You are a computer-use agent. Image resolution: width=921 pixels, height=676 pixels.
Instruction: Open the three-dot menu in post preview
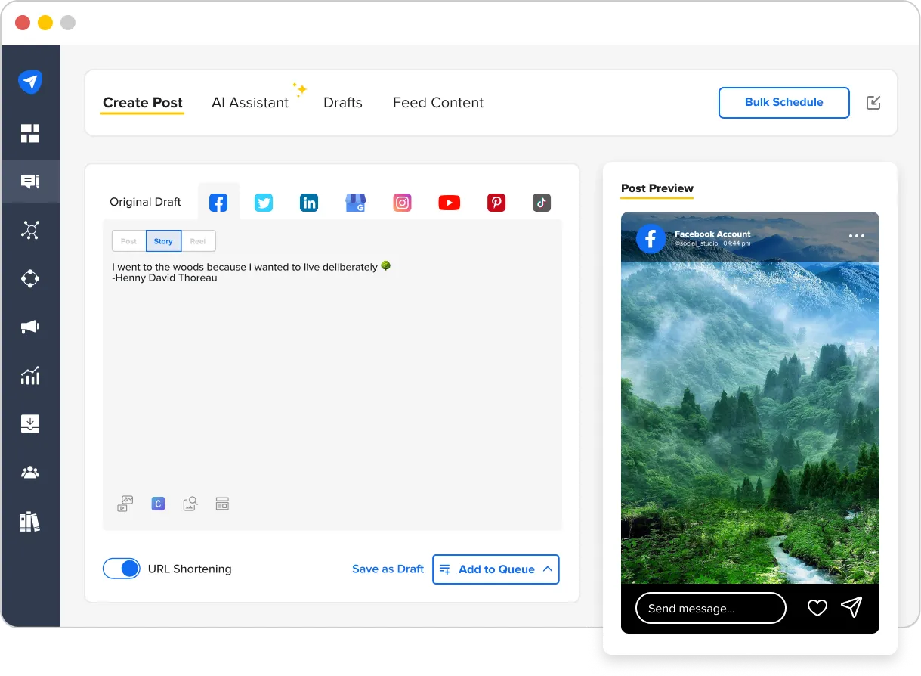[x=856, y=236]
